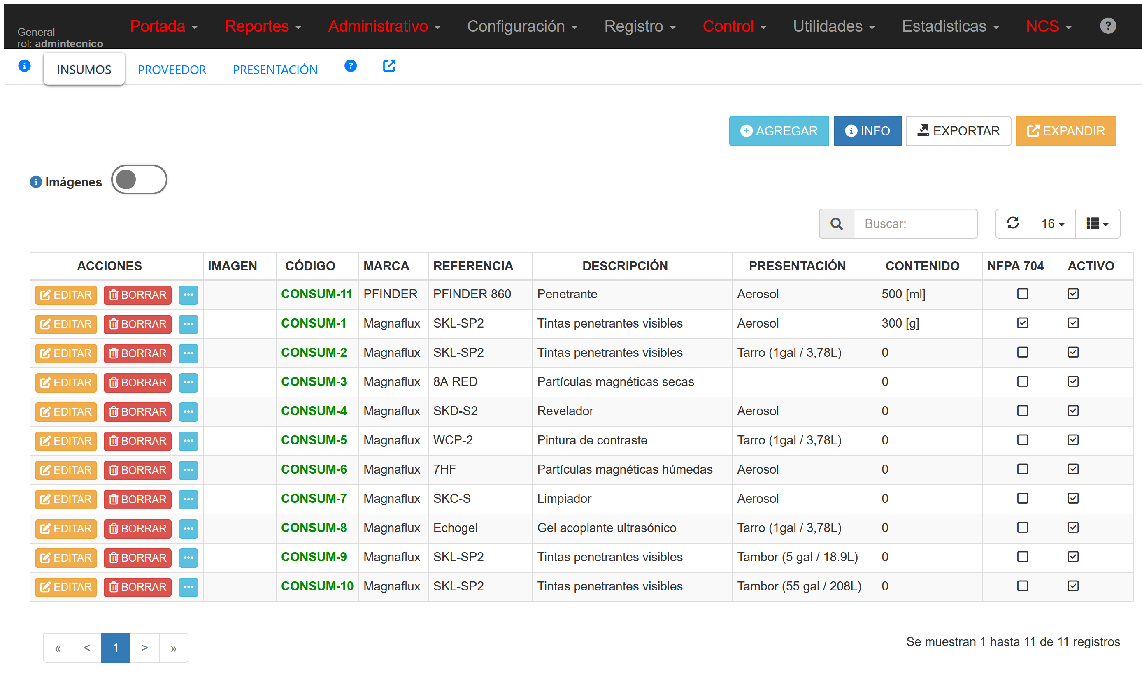Click the AGREGAR button
This screenshot has width=1142, height=674.
click(x=778, y=131)
